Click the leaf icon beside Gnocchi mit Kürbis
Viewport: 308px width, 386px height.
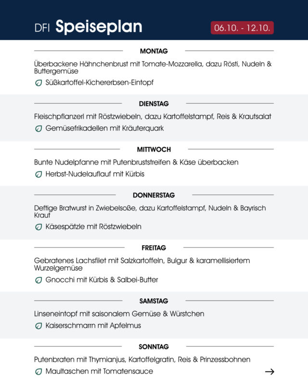[x=38, y=280]
